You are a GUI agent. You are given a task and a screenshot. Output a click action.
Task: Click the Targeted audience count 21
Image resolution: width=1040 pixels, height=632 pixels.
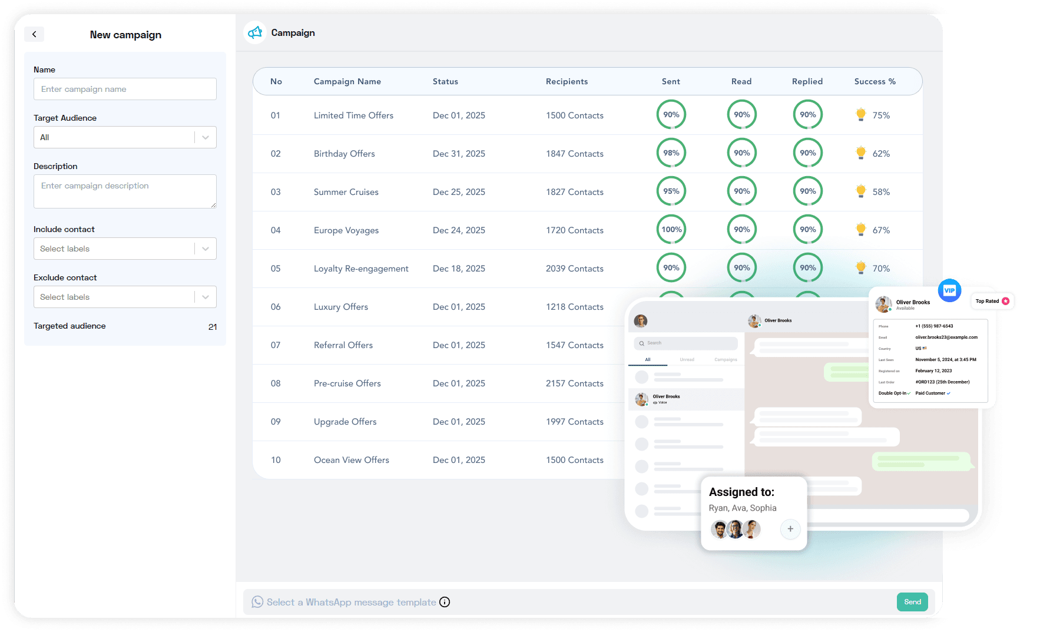(213, 327)
